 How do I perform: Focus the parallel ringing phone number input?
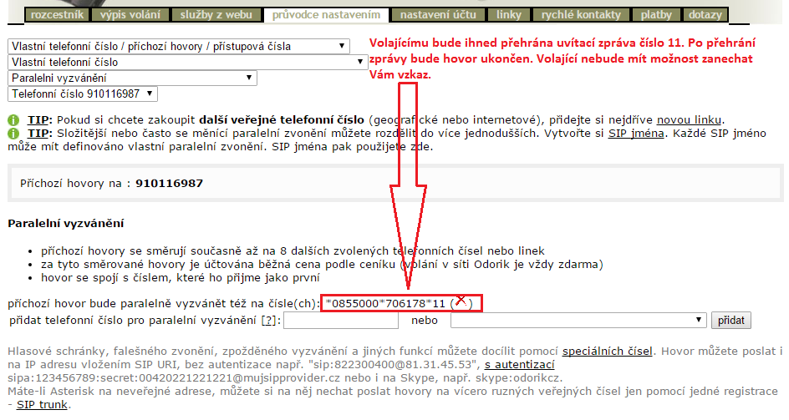pos(340,320)
